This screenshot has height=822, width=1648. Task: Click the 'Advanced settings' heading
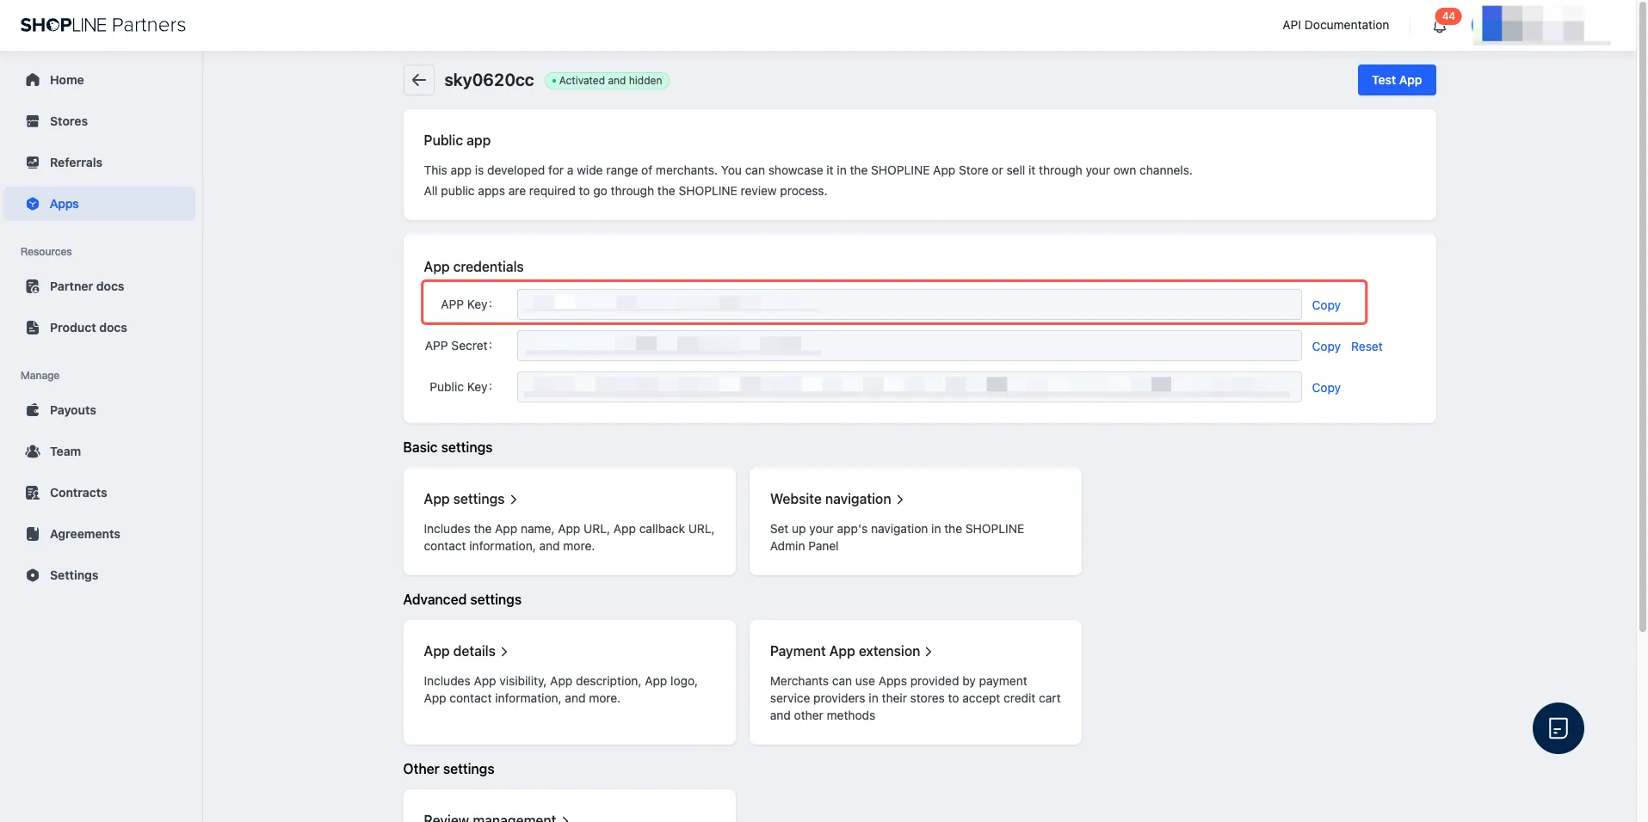tap(462, 599)
